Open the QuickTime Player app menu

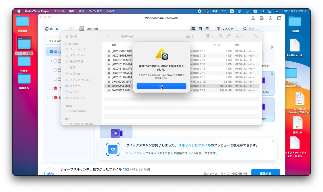(x=37, y=11)
